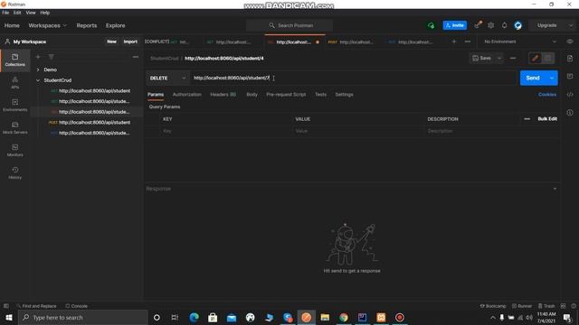Open the Send button dropdown arrow
579x325 pixels.
552,79
